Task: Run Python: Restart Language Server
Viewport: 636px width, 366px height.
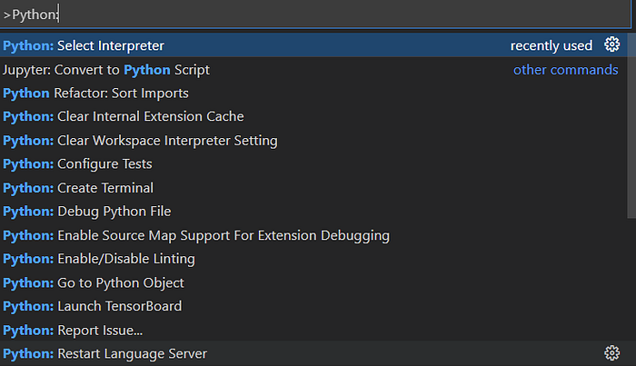Action: tap(104, 353)
